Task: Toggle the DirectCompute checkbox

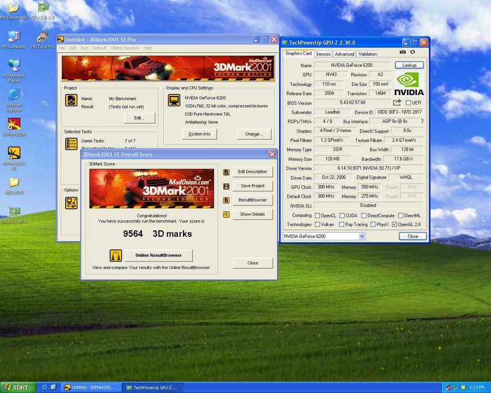Action: point(364,215)
